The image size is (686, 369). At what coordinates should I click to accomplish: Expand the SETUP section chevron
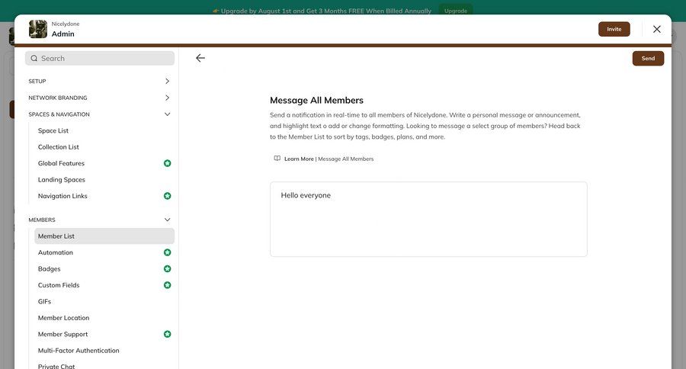167,81
